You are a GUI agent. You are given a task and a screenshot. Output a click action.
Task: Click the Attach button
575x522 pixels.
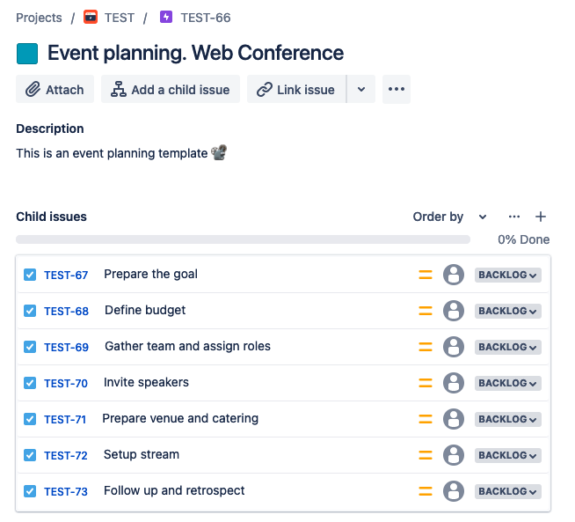point(55,89)
